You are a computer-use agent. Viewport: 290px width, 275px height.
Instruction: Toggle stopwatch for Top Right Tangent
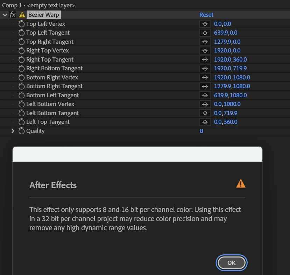click(21, 42)
